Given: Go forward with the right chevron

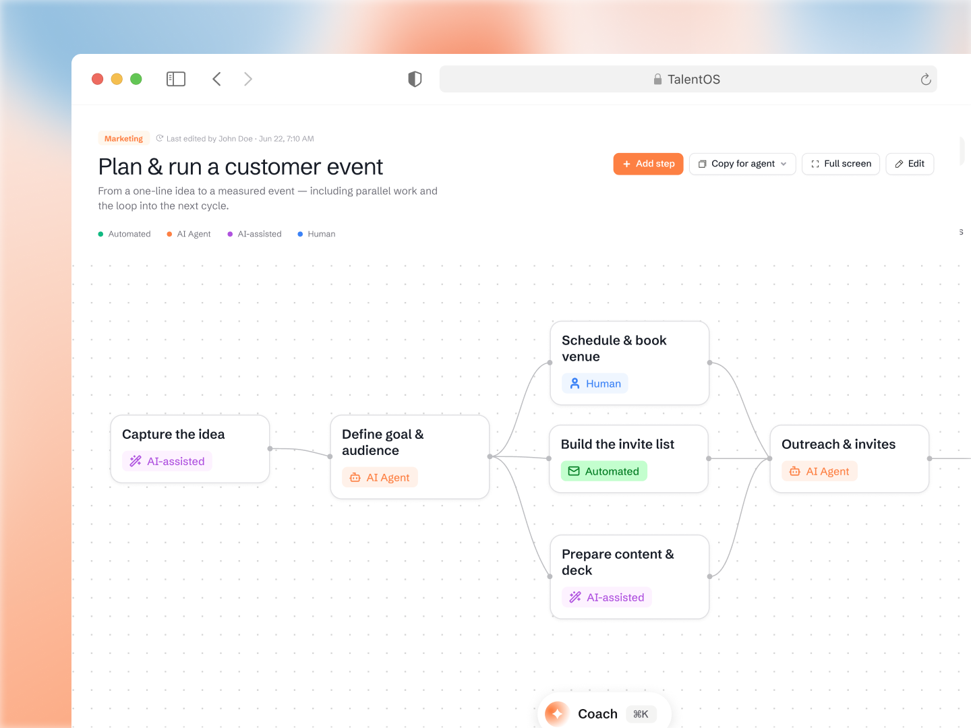Looking at the screenshot, I should pos(248,79).
